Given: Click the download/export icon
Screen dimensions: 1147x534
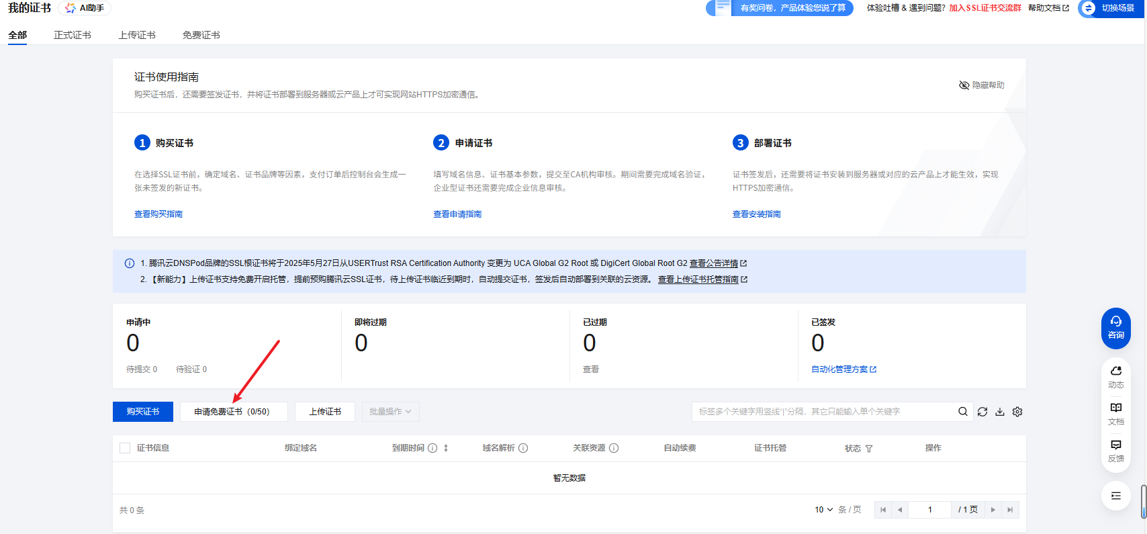Looking at the screenshot, I should [1000, 412].
